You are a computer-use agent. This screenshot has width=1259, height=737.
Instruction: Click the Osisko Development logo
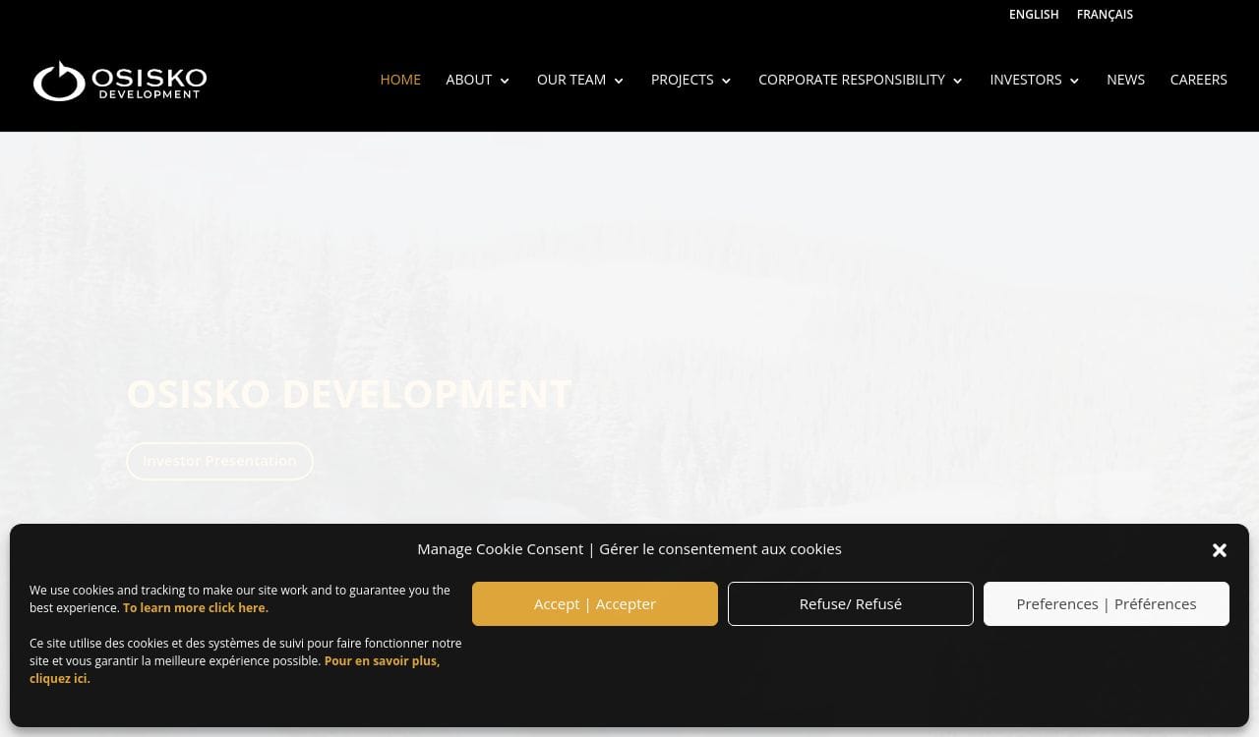pos(120,81)
